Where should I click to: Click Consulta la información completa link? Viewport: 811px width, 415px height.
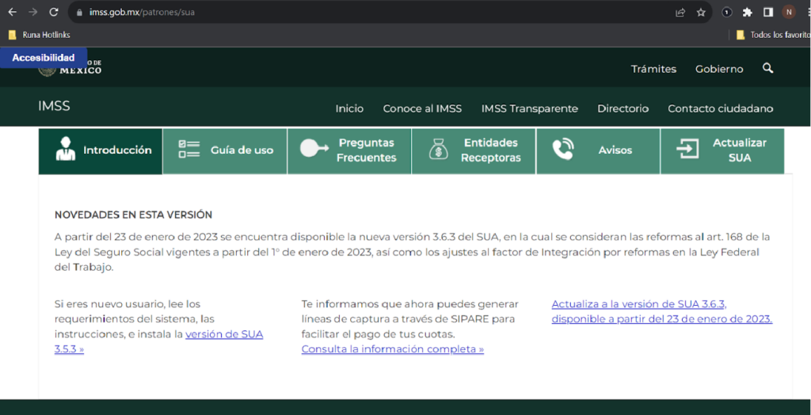[x=393, y=349]
